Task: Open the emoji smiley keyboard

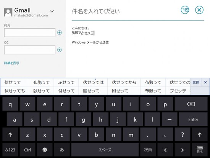Action: [x=45, y=150]
